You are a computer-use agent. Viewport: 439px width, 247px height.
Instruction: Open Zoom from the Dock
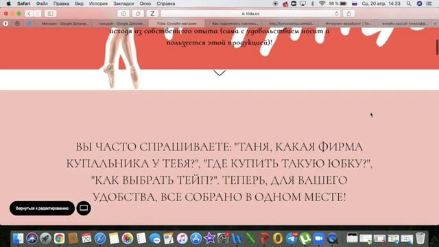[319, 239]
